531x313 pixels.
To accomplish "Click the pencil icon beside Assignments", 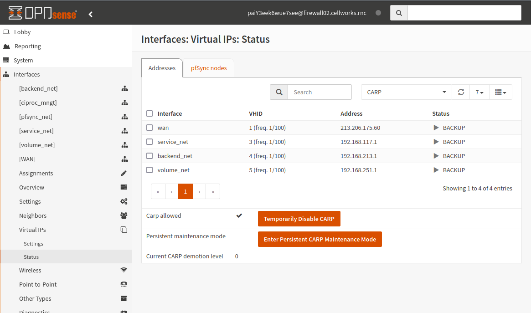I will pos(124,173).
